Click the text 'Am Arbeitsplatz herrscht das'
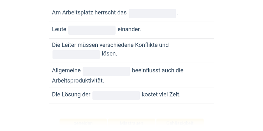 (89, 12)
